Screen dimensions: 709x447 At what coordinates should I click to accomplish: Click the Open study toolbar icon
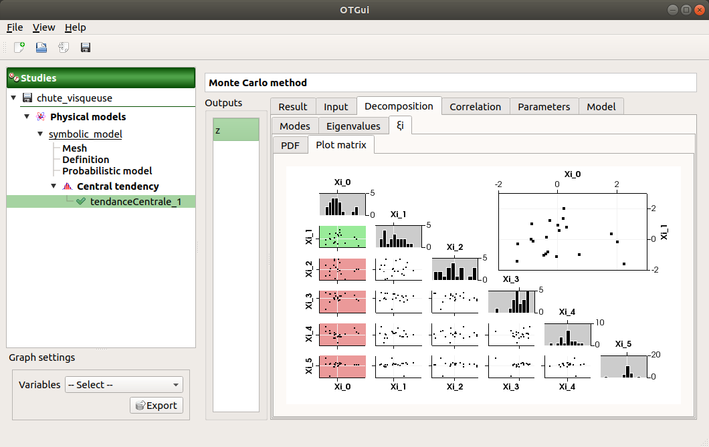[41, 47]
